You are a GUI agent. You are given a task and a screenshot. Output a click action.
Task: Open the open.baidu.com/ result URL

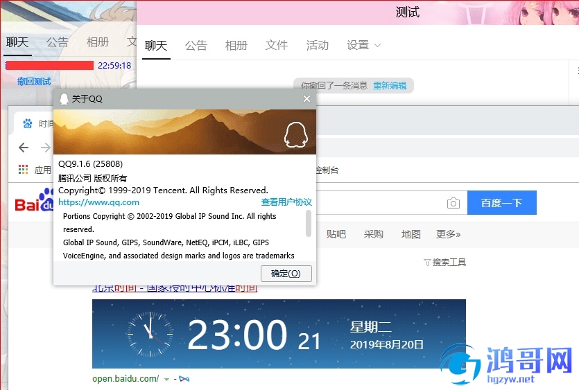click(x=126, y=378)
